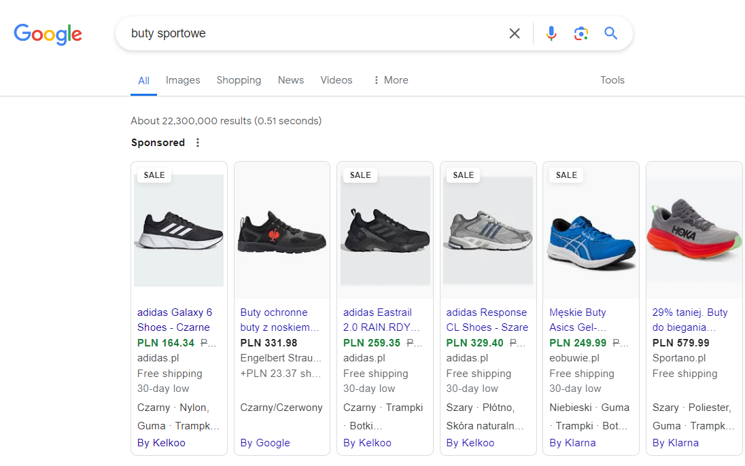Viewport: 745px width, 466px height.
Task: Click the 'By Google' link
Action: tap(265, 443)
